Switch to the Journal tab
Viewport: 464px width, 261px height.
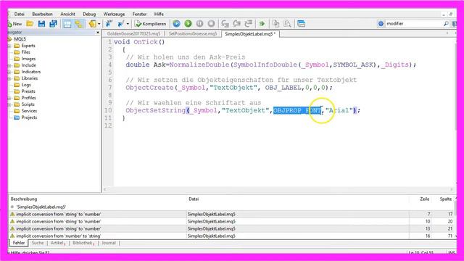(x=109, y=243)
